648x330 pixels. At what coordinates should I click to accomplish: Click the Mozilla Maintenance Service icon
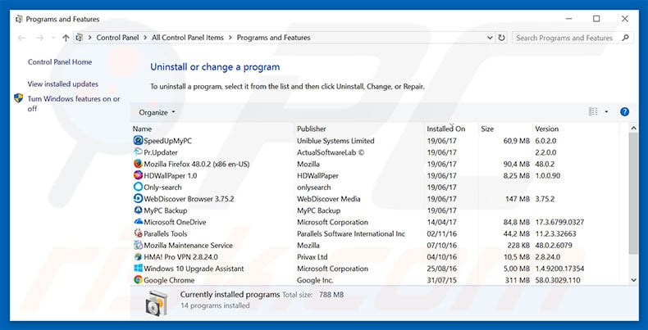[x=138, y=245]
